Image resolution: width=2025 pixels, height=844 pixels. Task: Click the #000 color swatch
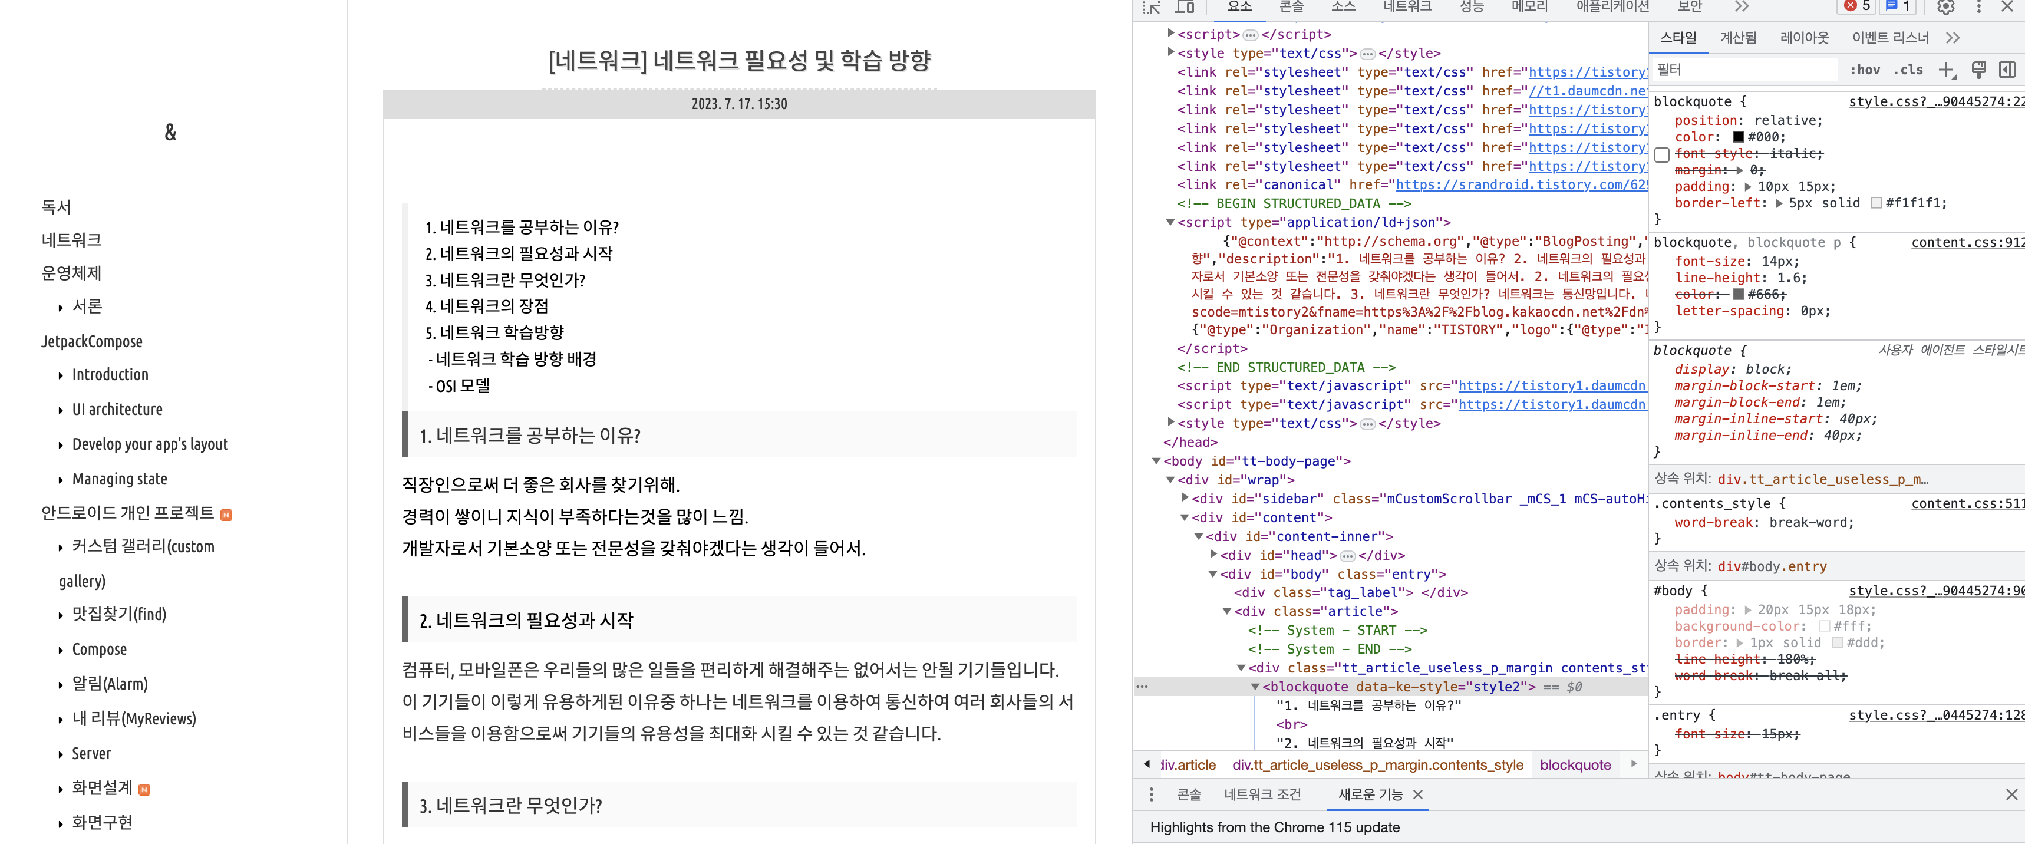point(1738,137)
